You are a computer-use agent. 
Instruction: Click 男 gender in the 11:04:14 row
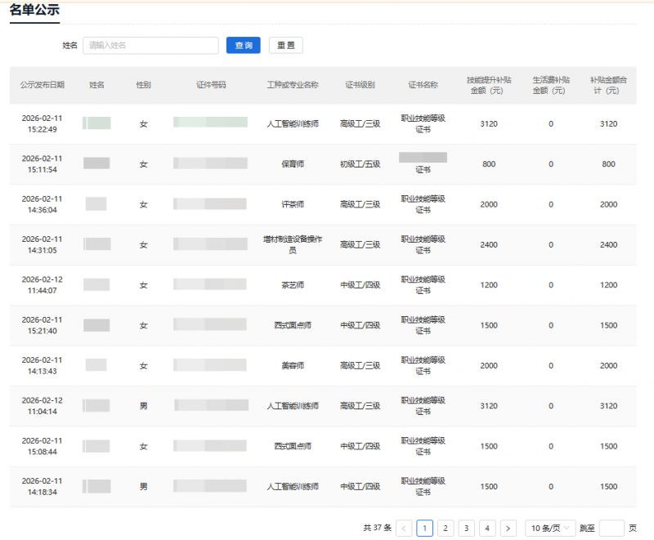click(144, 406)
